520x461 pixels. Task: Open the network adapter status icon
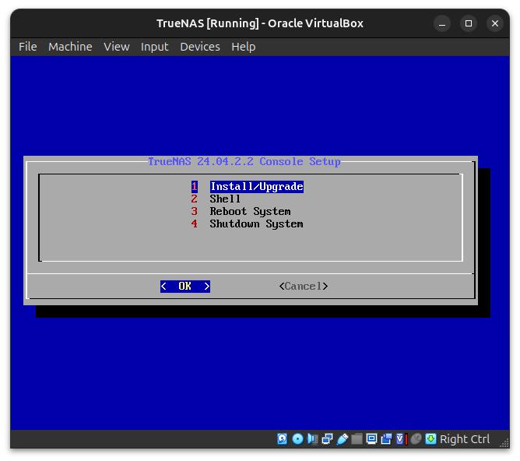(327, 439)
